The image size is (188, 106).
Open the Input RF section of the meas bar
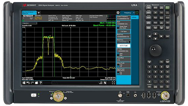[x=41, y=18]
